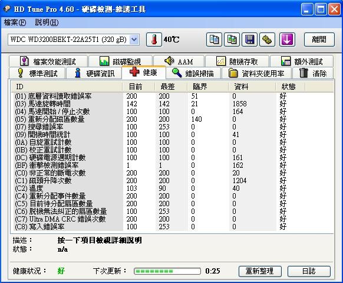Switch to the 清除 tab
The width and height of the screenshot is (343, 283).
coord(313,73)
